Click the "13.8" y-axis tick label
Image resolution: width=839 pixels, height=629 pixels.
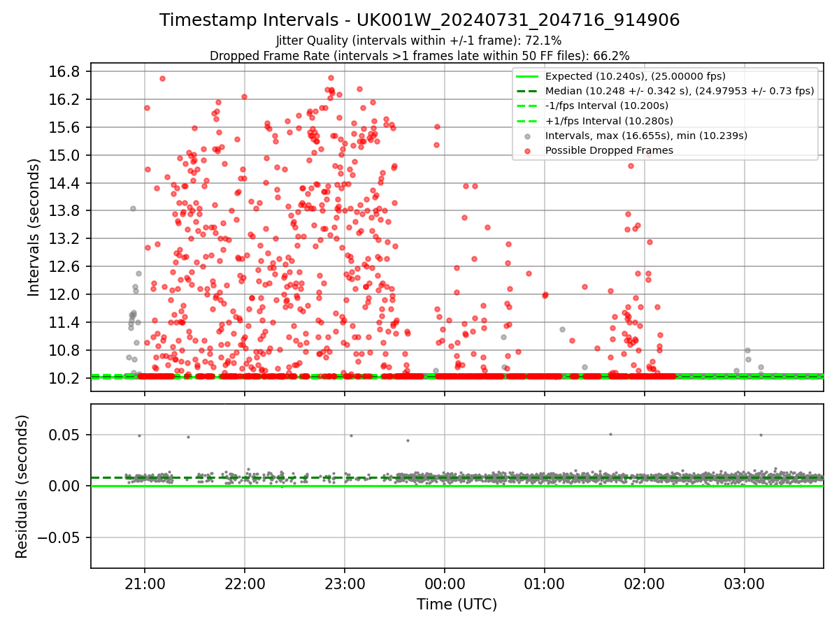(64, 211)
